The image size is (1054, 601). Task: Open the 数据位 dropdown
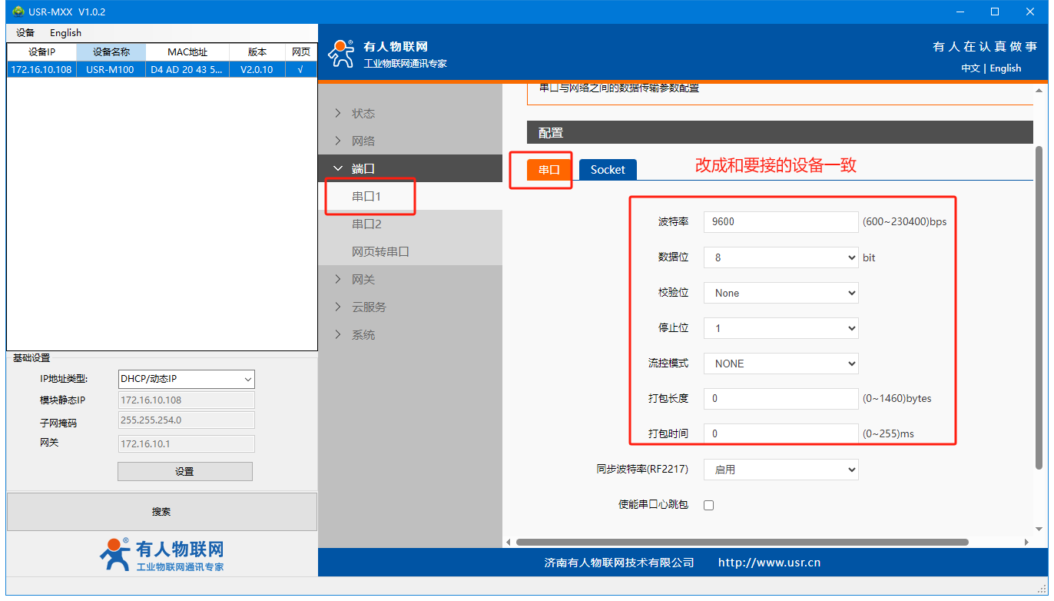click(x=781, y=257)
